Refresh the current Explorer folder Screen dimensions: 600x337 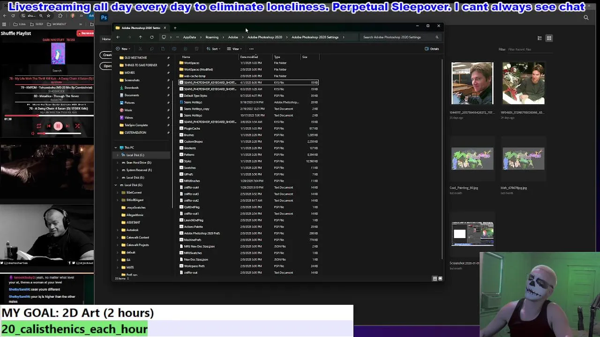pyautogui.click(x=151, y=37)
